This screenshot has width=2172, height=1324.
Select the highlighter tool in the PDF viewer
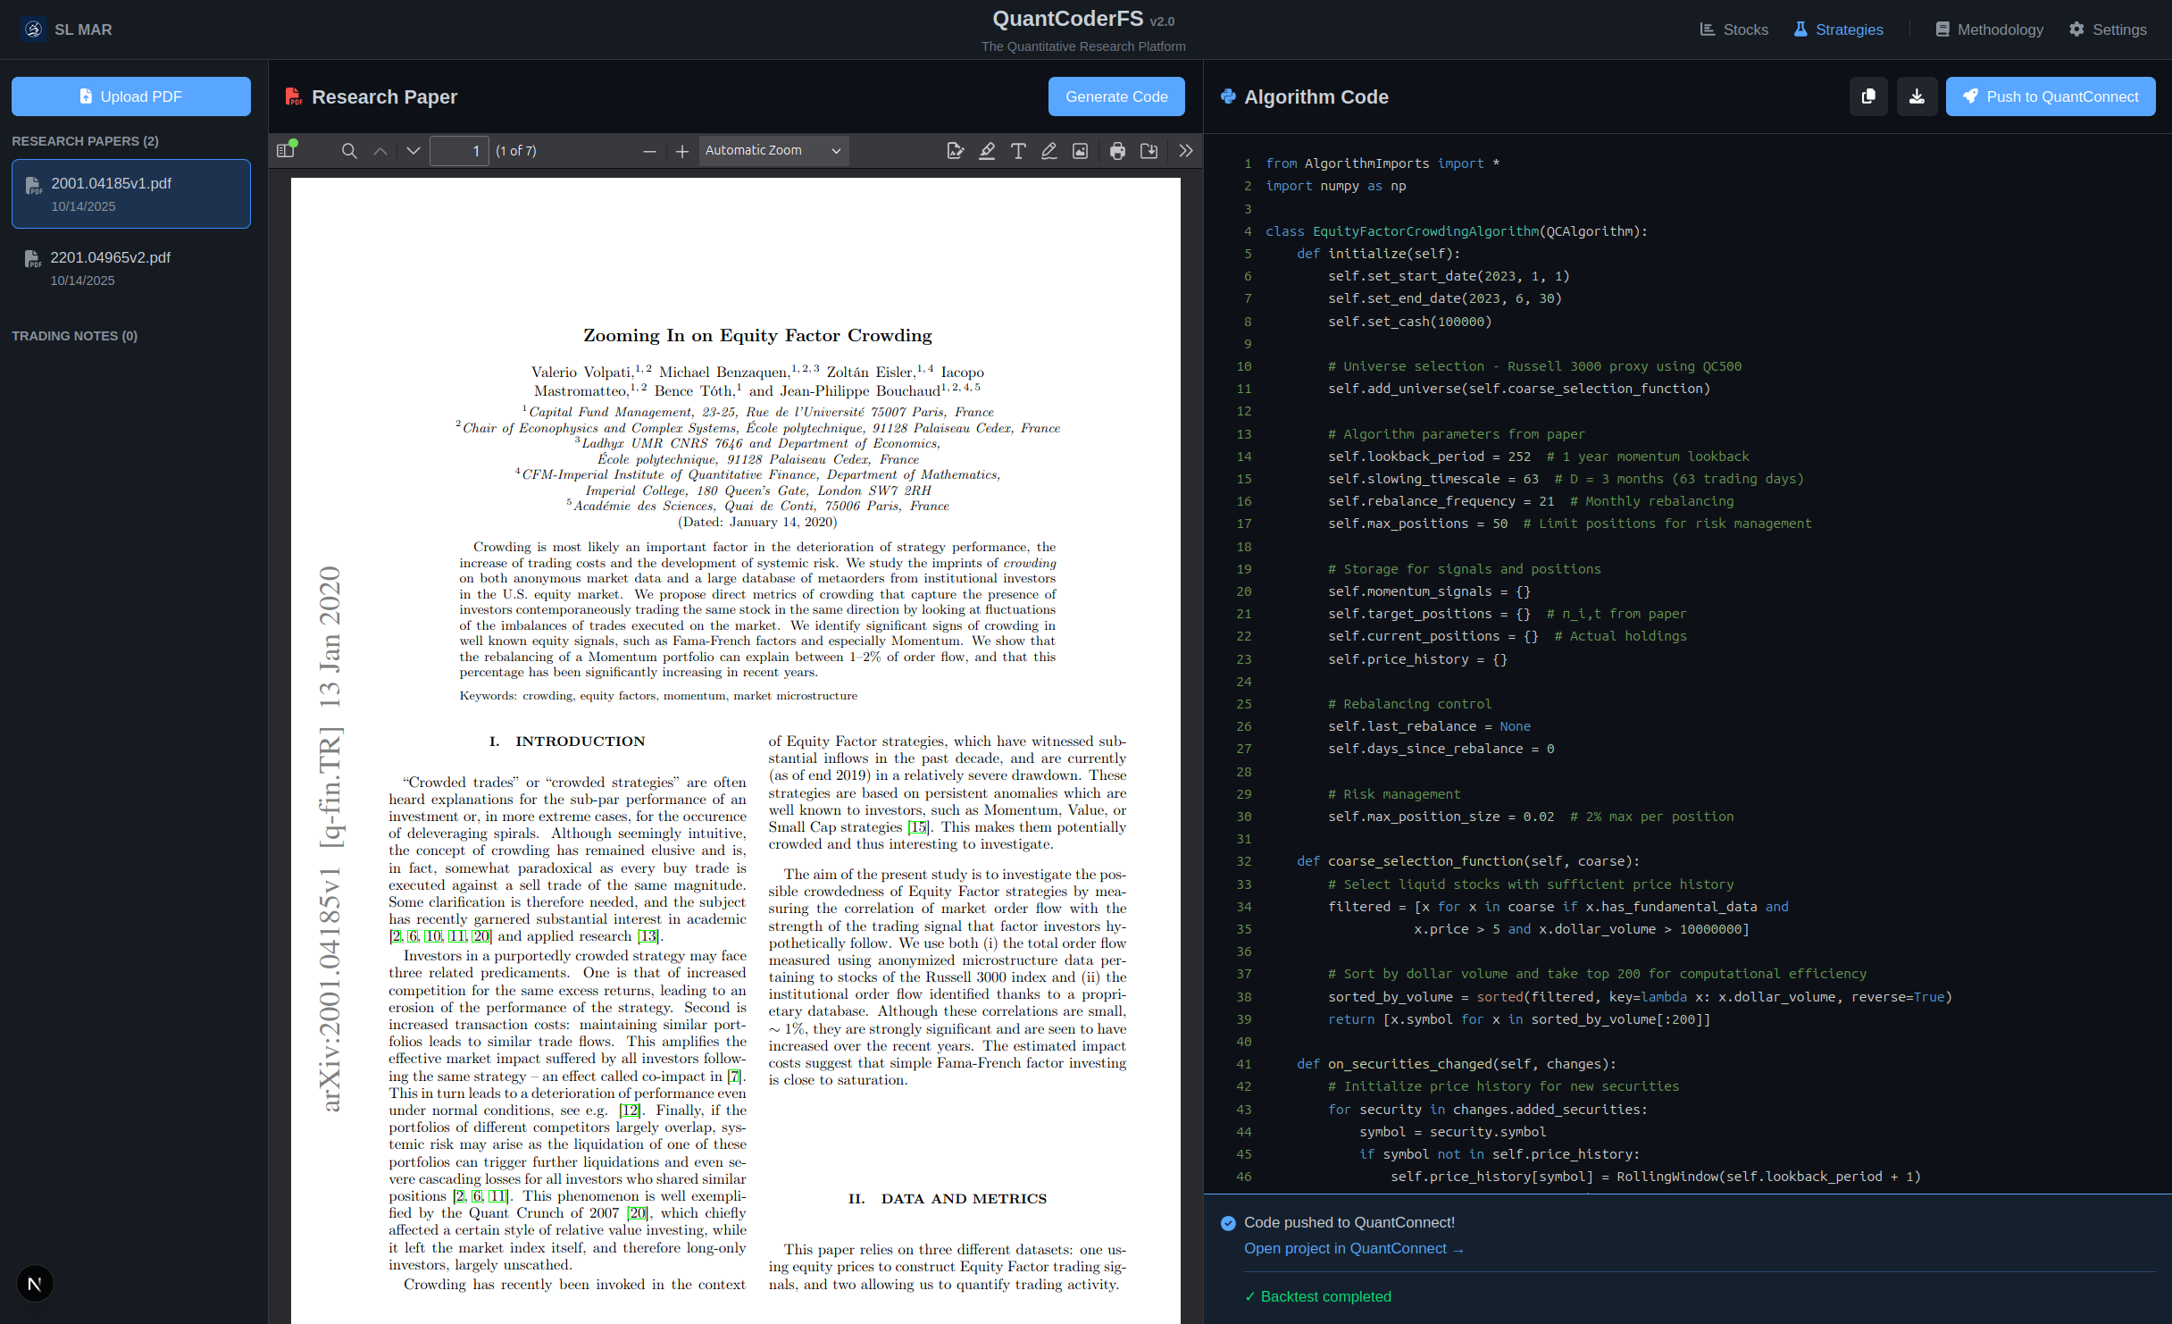pos(986,150)
